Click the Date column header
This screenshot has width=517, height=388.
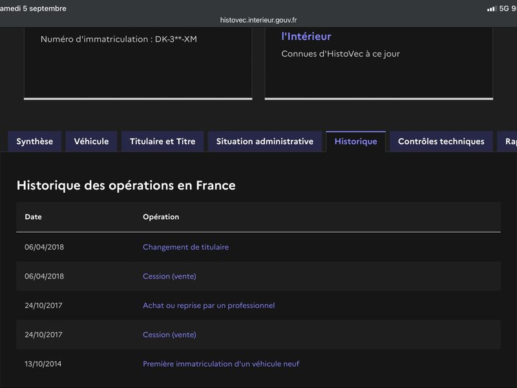click(x=34, y=217)
